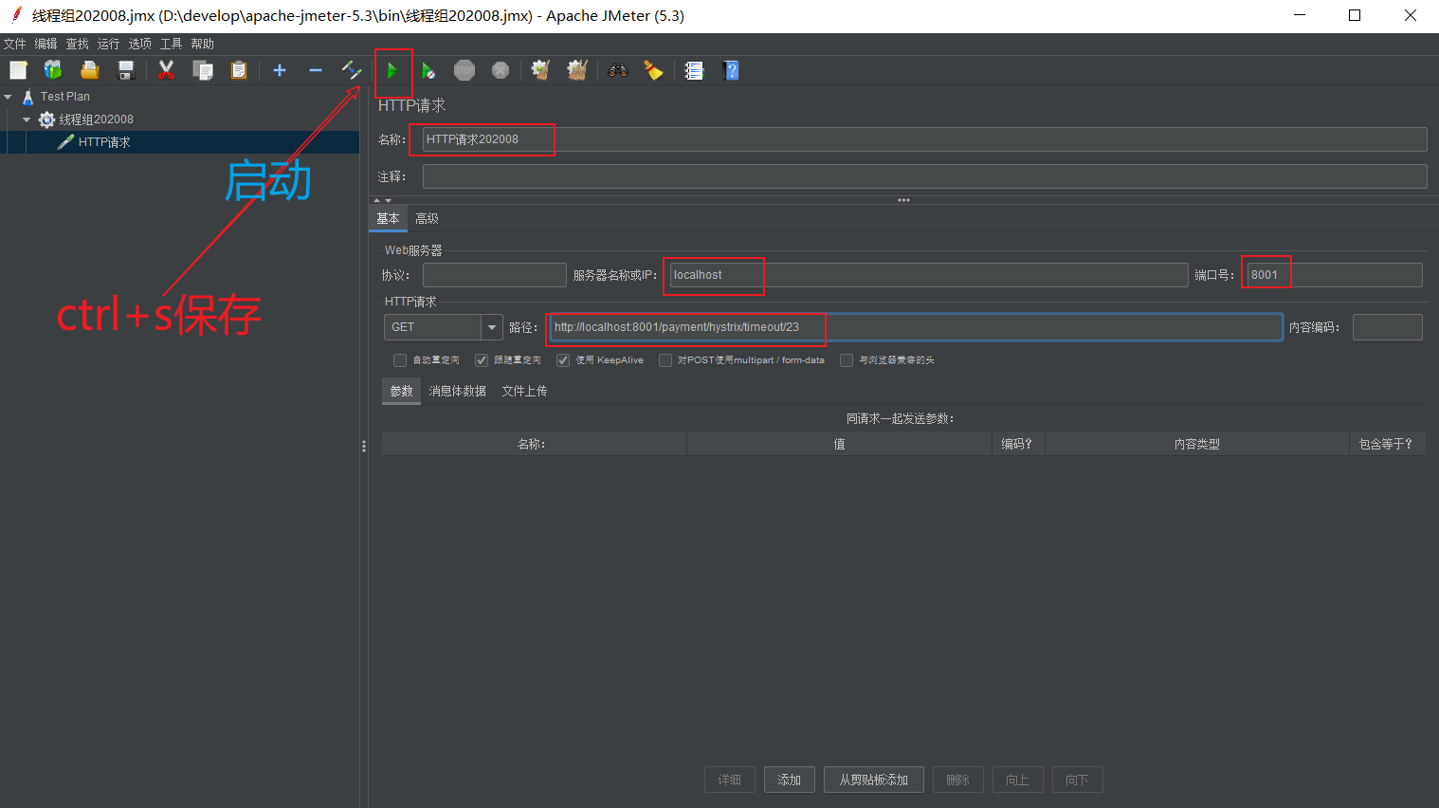This screenshot has height=808, width=1439.
Task: Open Help with the question mark icon
Action: tap(731, 70)
